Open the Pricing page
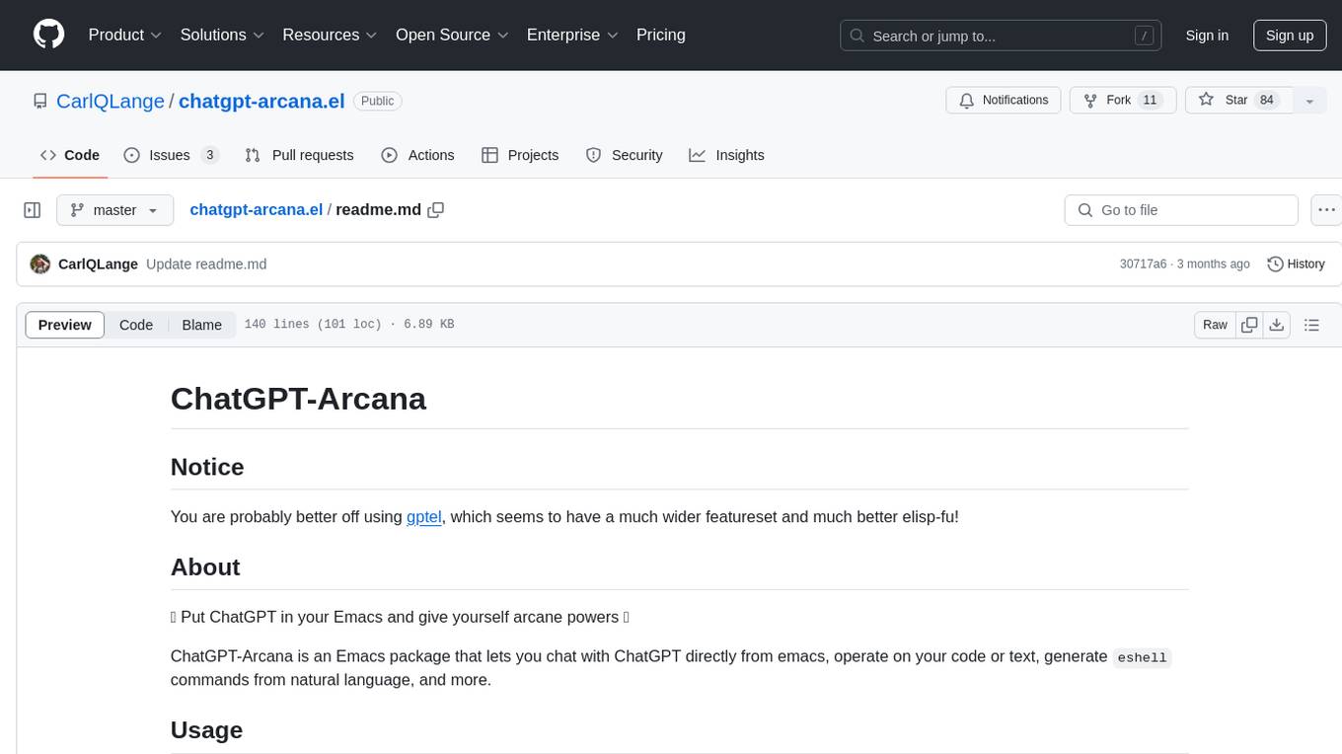 [661, 35]
